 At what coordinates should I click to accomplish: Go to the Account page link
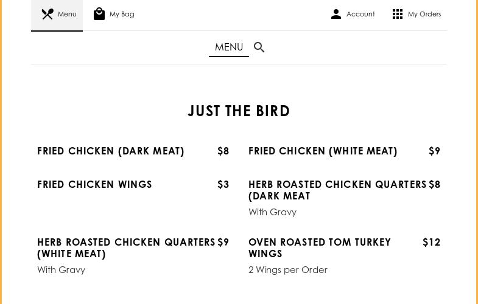(x=360, y=14)
